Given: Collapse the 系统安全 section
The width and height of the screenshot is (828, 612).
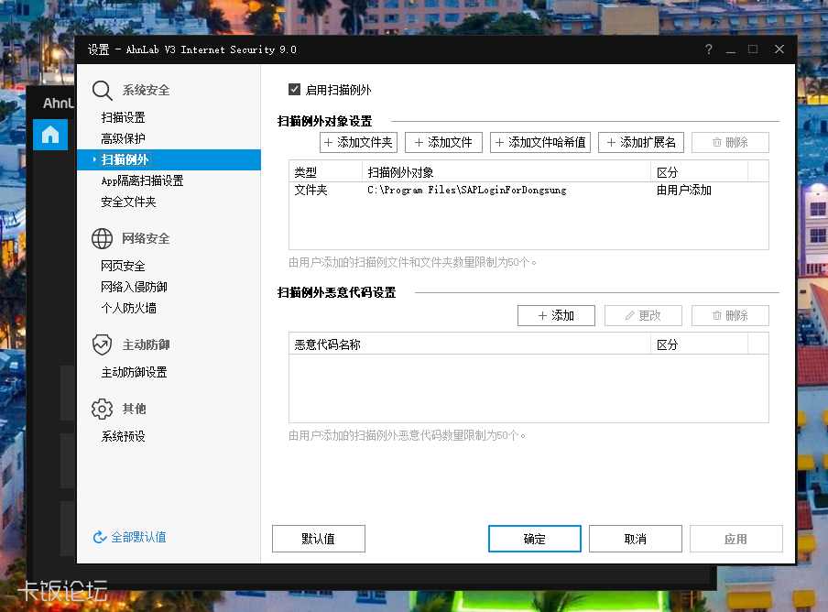Looking at the screenshot, I should point(139,90).
